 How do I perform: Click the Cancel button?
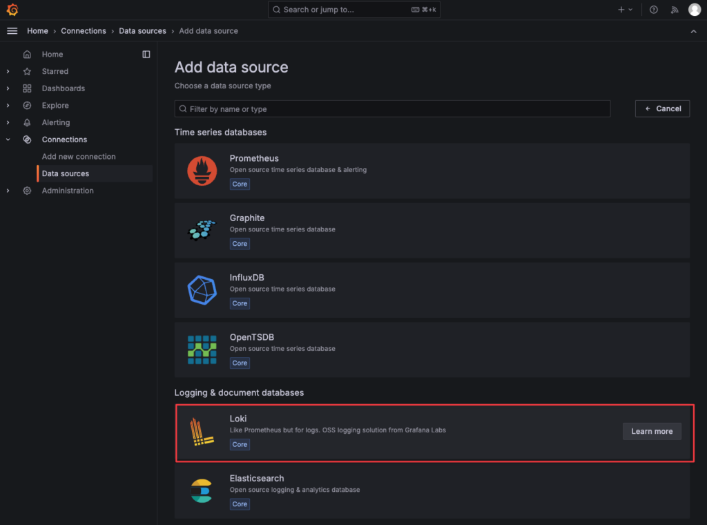point(662,108)
